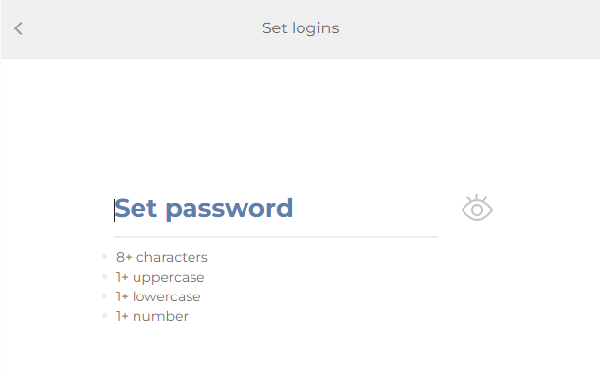Image resolution: width=600 pixels, height=375 pixels.
Task: Toggle password visibility with the eye icon
Action: click(x=477, y=208)
